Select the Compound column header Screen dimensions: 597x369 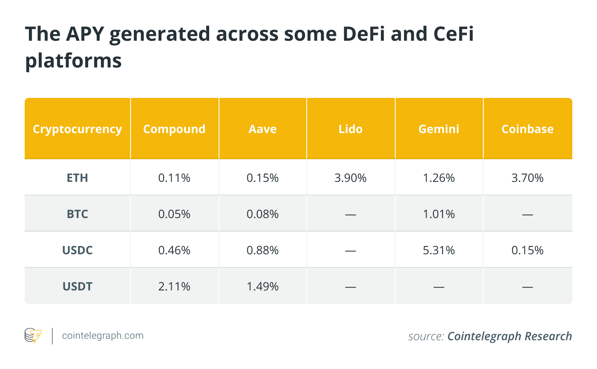click(174, 129)
